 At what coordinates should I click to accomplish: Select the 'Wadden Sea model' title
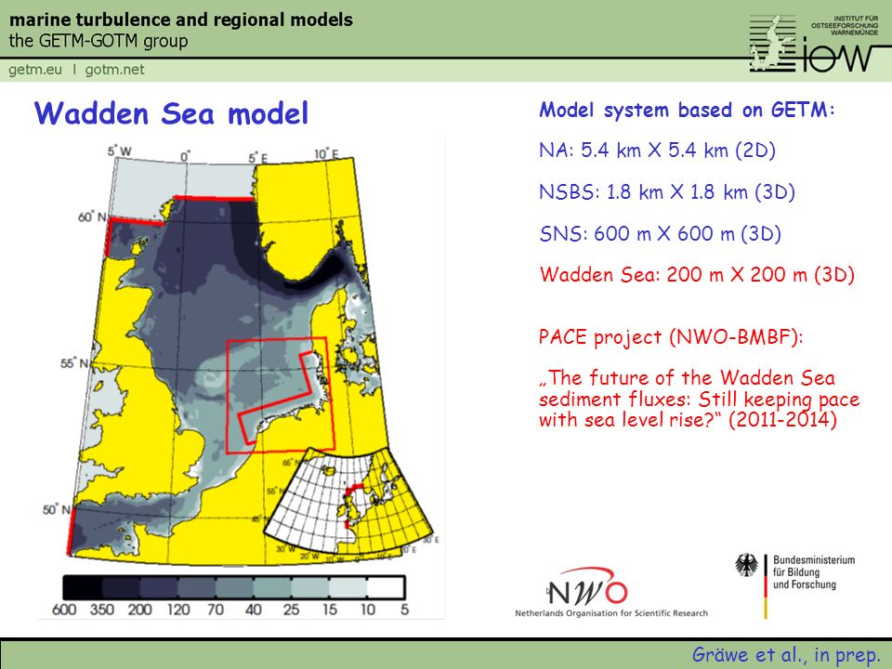point(171,112)
